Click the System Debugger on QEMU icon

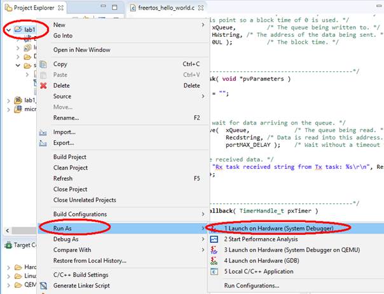click(x=214, y=250)
